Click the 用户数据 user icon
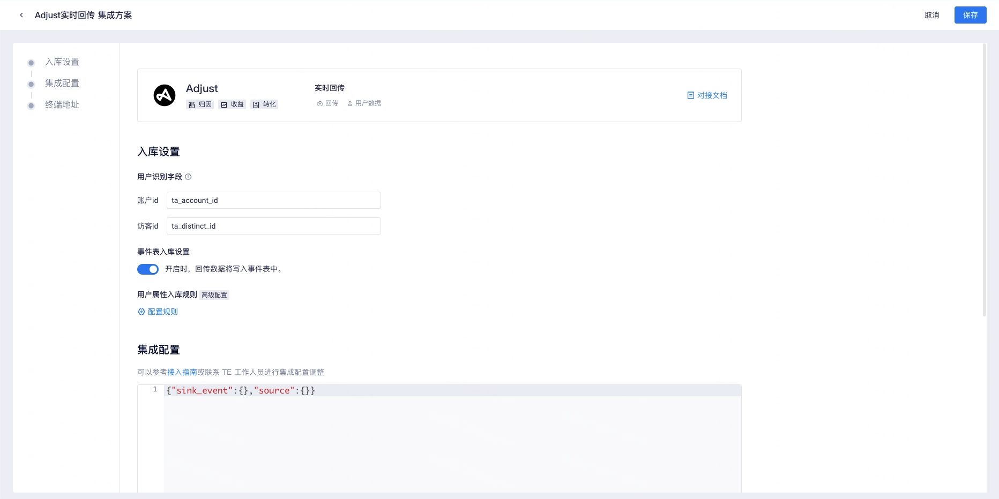 [350, 103]
